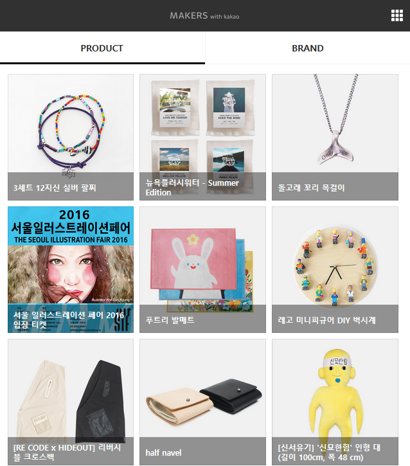Click the 3세트 12지신 실버 팔찌 caption

55,188
